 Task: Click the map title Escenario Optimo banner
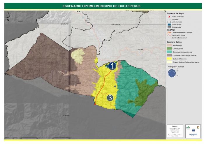coord(102,6)
